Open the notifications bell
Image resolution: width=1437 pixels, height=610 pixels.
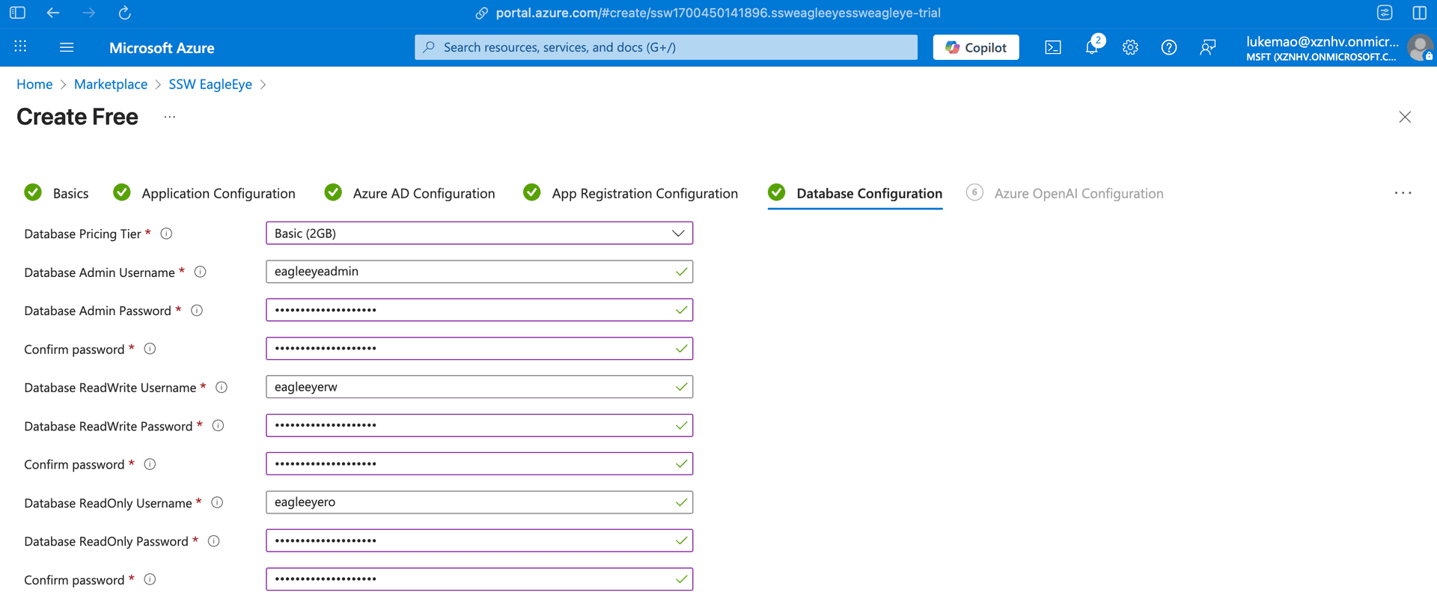point(1092,47)
